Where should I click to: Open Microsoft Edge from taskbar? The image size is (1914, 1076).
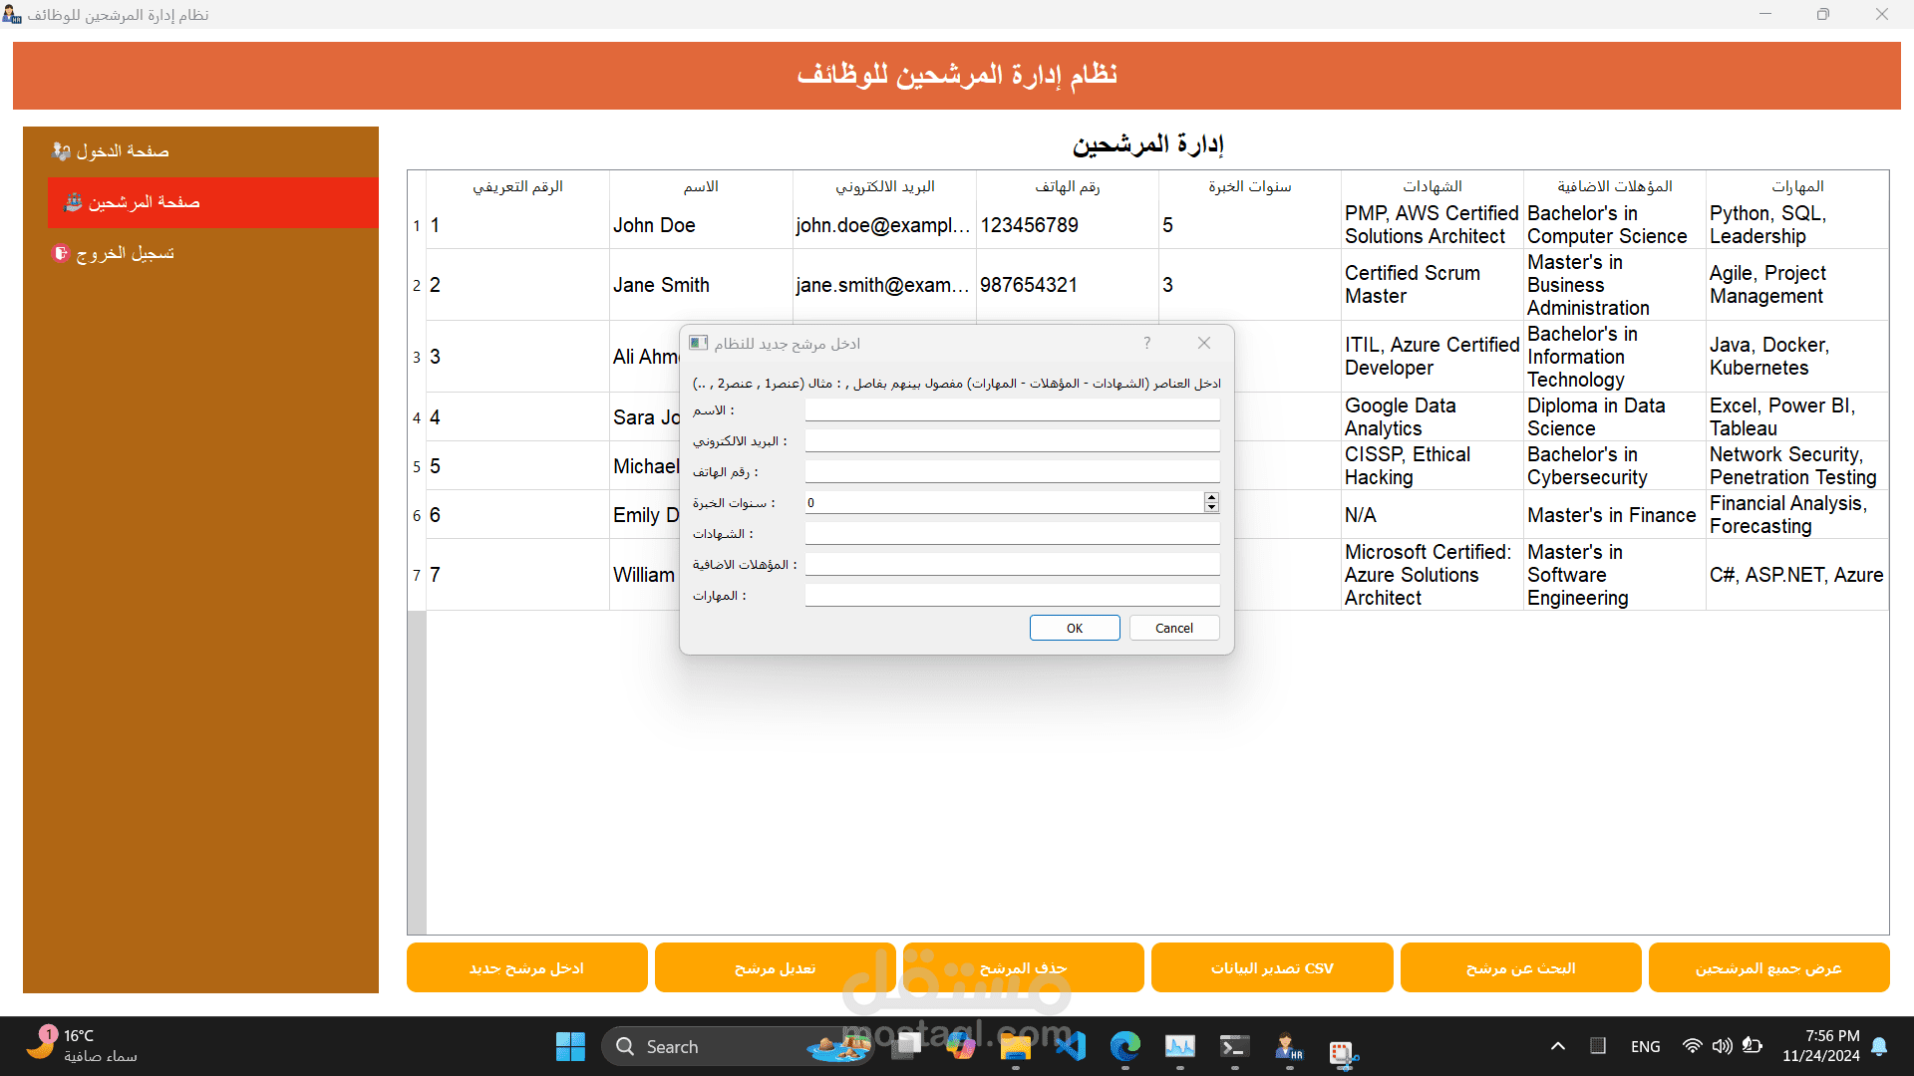[1125, 1046]
